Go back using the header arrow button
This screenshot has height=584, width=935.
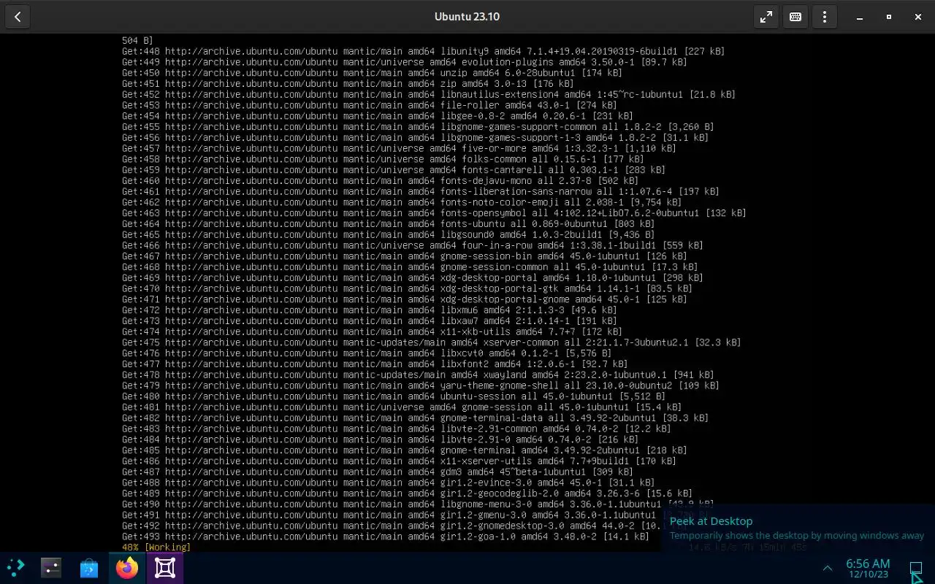pos(18,17)
